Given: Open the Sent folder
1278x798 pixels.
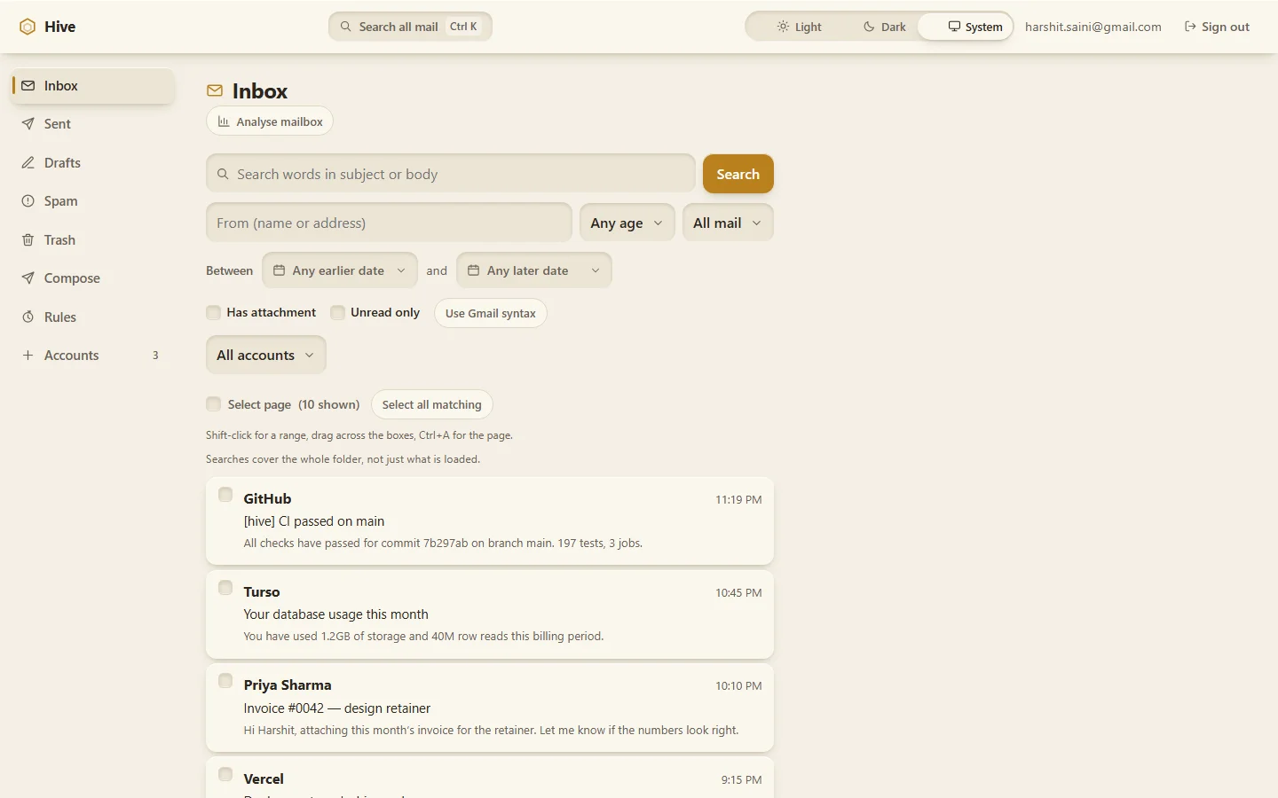Looking at the screenshot, I should (92, 124).
